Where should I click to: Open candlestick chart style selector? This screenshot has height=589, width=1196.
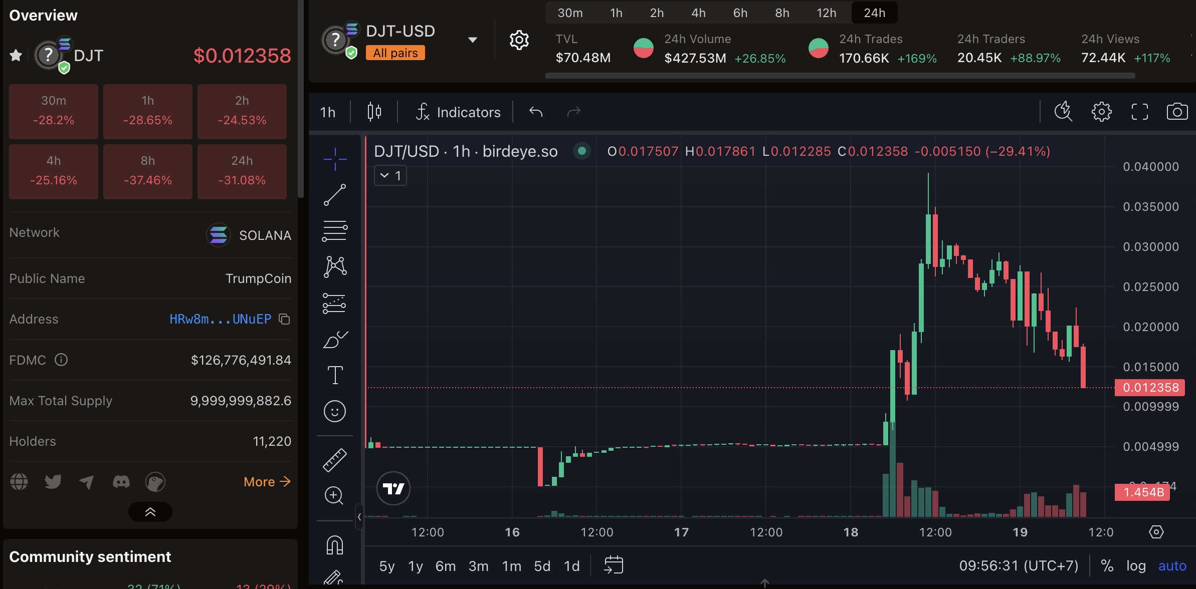374,112
